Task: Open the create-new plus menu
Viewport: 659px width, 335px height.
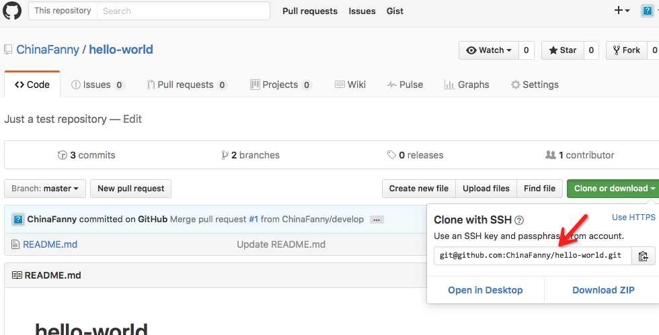Action: pyautogui.click(x=623, y=11)
